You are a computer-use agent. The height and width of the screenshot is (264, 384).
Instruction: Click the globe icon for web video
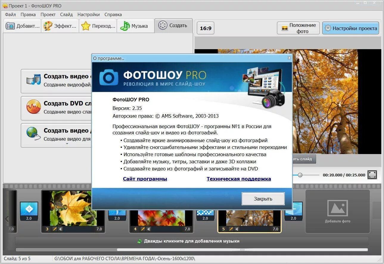point(33,133)
